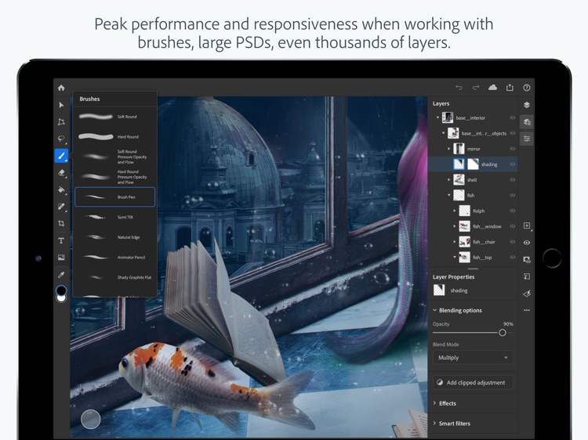588x440 pixels.
Task: Select the Eyedropper tool
Action: tap(61, 275)
